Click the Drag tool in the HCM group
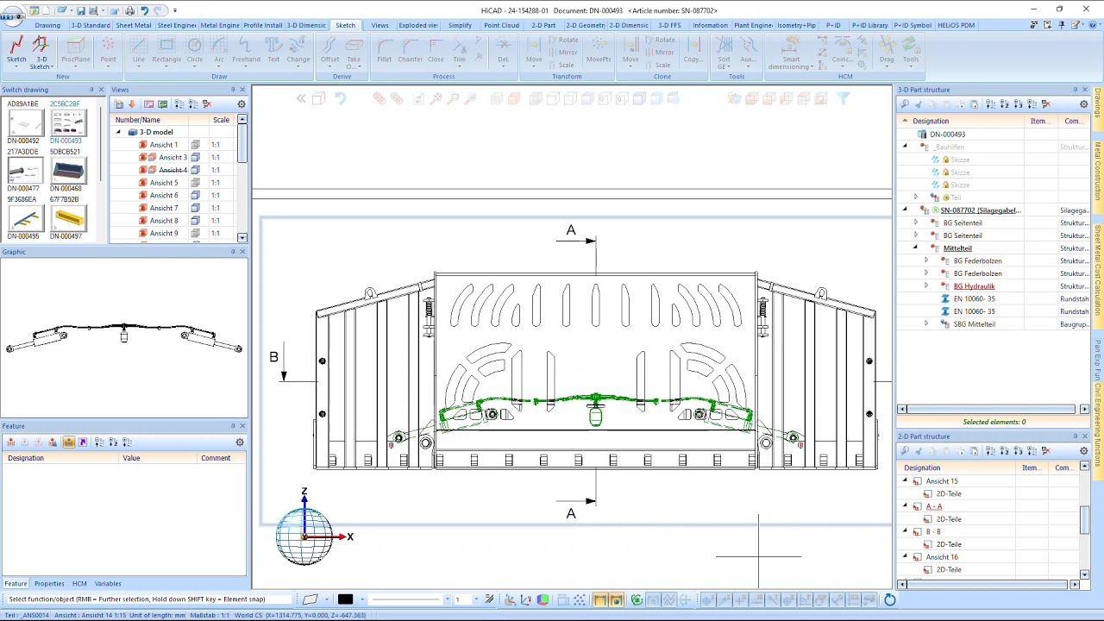 [x=887, y=50]
